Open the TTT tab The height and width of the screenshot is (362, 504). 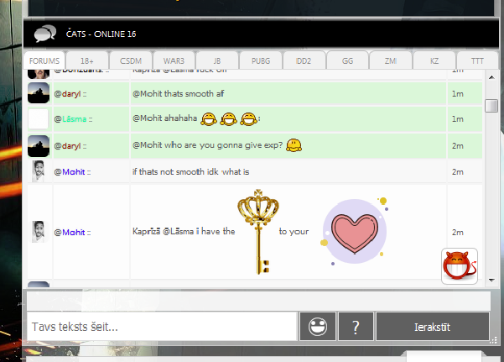tap(477, 60)
